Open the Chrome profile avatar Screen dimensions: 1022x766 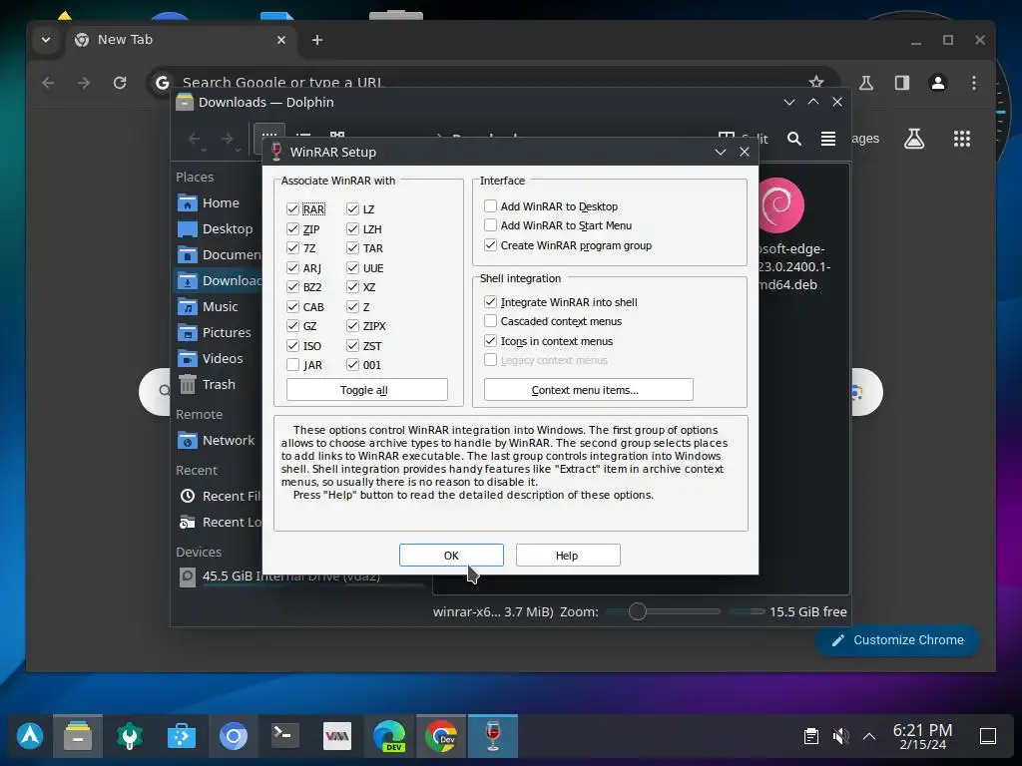(x=938, y=83)
